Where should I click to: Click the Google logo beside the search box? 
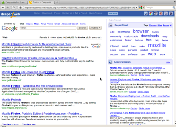pos(10,28)
